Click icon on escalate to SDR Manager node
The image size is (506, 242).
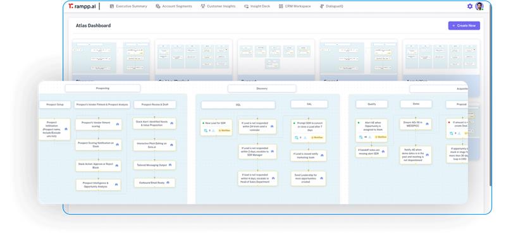click(x=273, y=151)
